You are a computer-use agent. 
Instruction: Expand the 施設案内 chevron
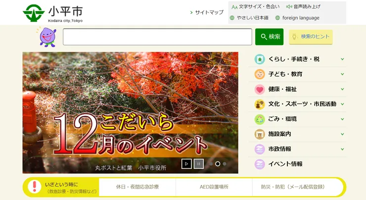click(x=342, y=134)
